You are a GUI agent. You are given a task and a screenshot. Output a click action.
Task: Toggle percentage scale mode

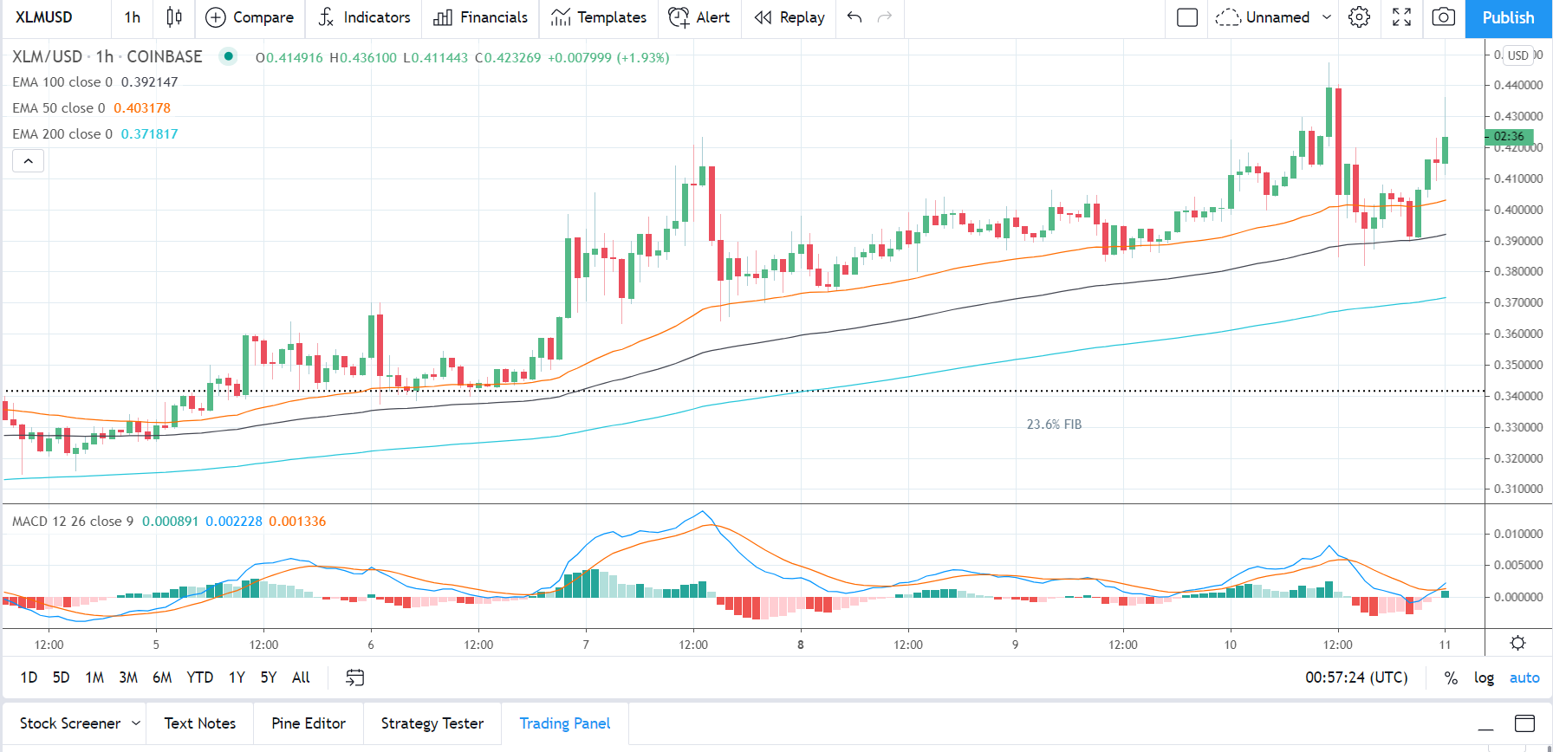click(x=1451, y=678)
